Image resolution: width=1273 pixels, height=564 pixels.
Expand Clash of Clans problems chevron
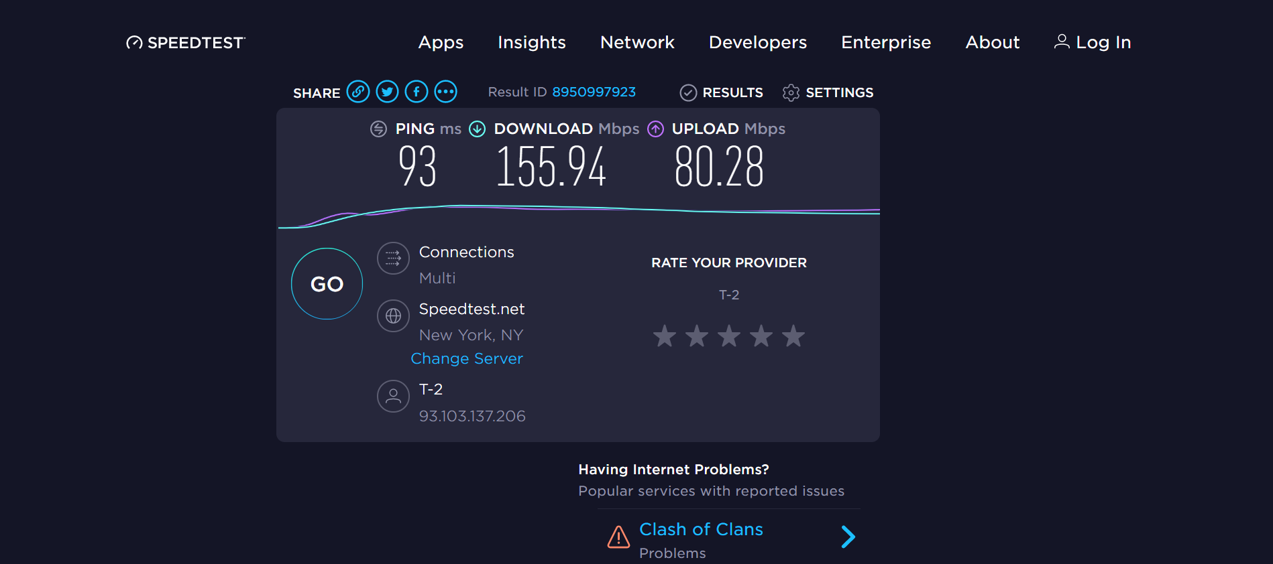848,537
